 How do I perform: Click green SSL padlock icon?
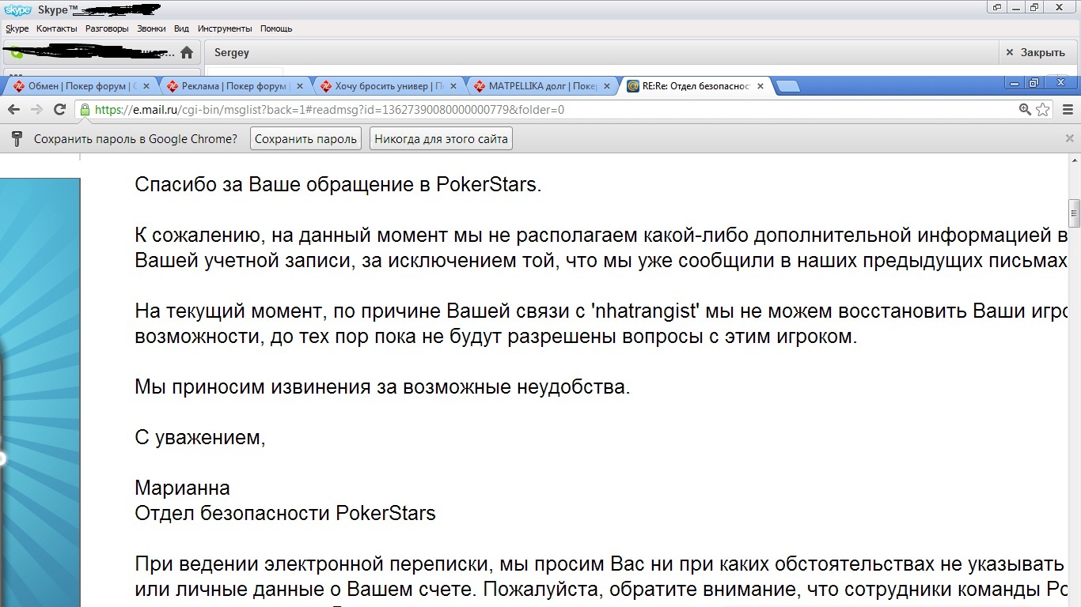coord(85,110)
